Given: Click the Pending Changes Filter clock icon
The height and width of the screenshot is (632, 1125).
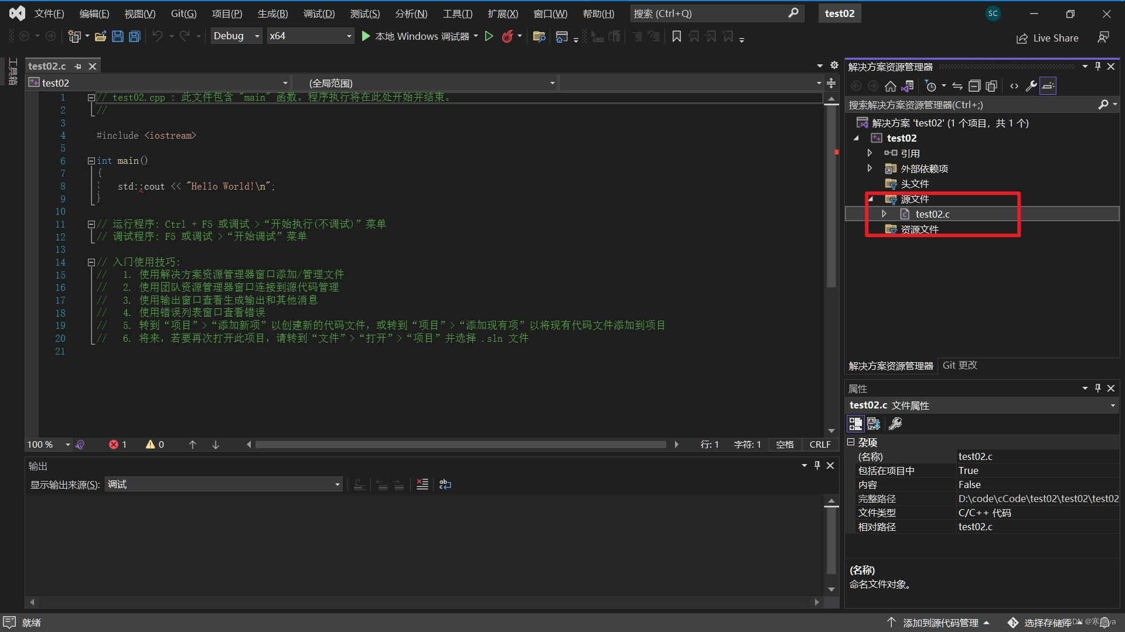Looking at the screenshot, I should (x=930, y=86).
